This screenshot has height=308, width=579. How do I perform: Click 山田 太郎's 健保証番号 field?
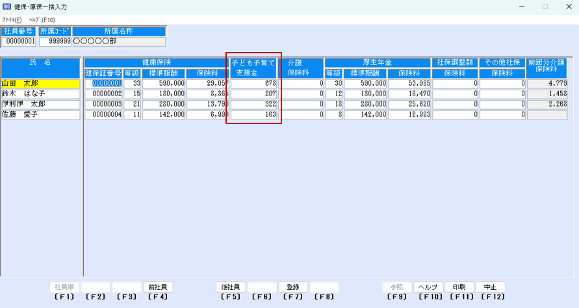[x=103, y=84]
